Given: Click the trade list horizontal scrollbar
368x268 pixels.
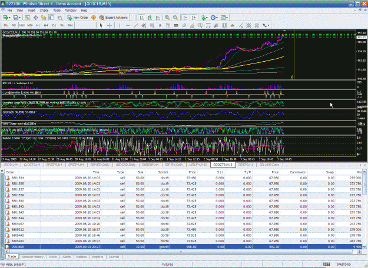Looking at the screenshot, I should pos(183,252).
